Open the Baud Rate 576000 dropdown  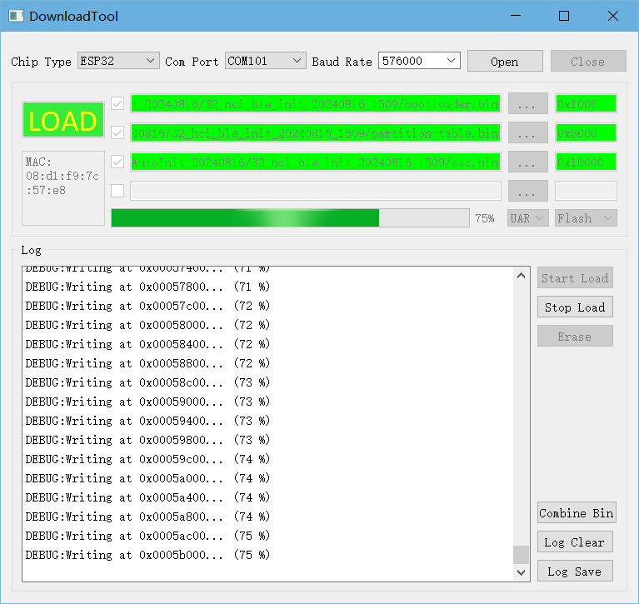point(418,61)
